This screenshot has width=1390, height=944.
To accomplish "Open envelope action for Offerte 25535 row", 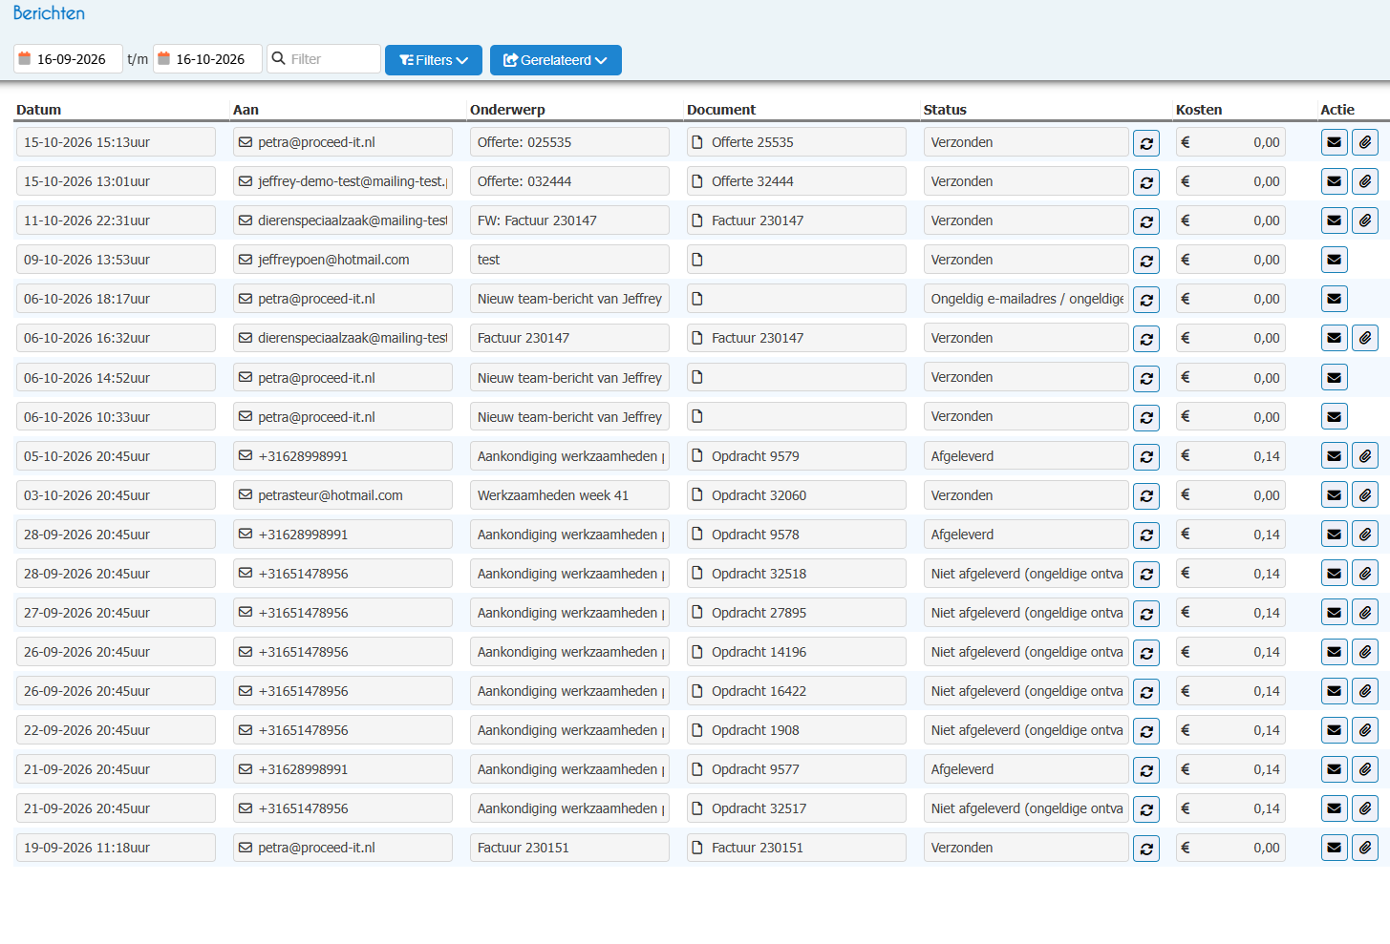I will [x=1335, y=142].
